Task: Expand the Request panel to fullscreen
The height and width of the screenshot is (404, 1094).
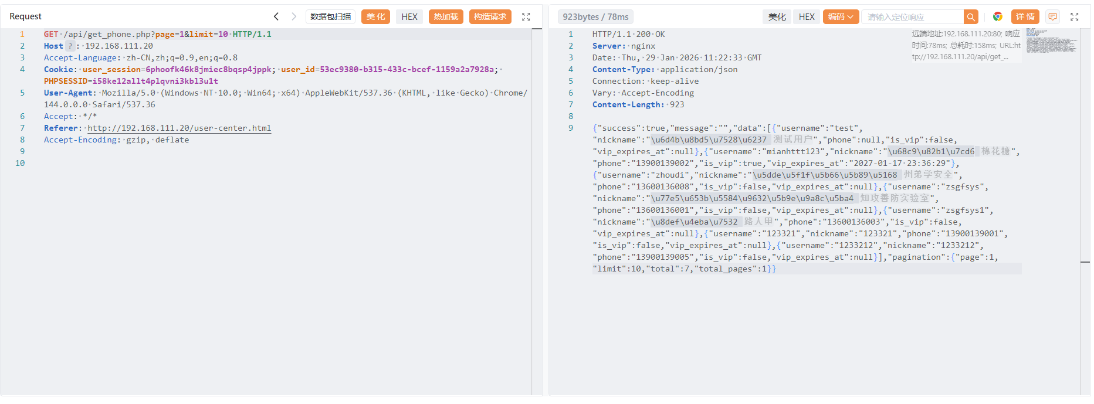Action: (x=526, y=17)
